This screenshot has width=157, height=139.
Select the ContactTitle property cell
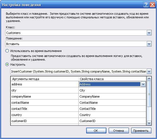112,109
